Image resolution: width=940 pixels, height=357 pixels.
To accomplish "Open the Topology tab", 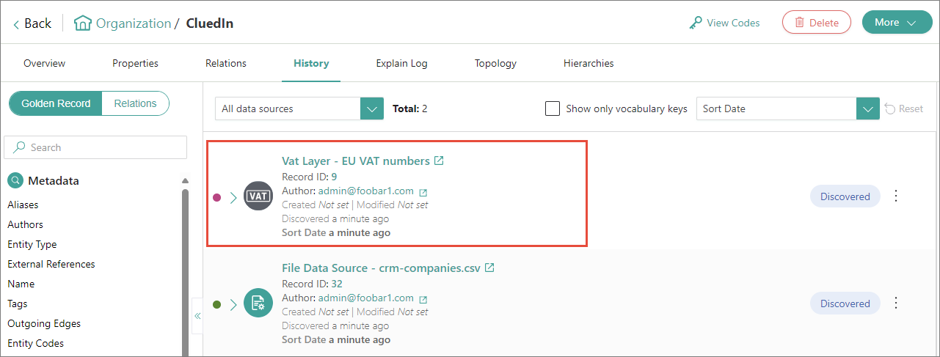I will [495, 63].
